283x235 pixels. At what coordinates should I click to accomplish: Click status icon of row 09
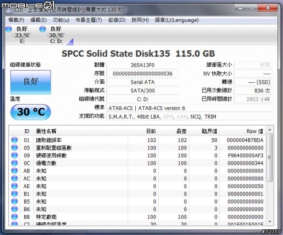[15, 155]
